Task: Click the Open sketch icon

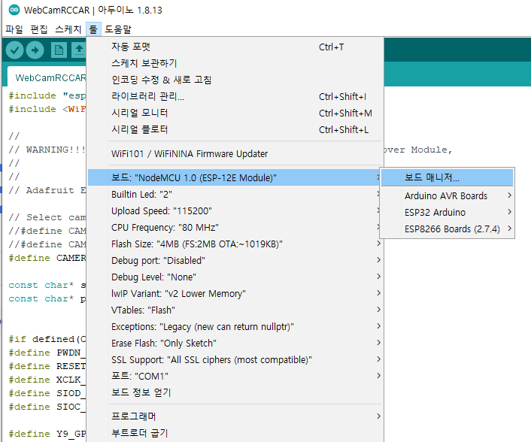Action: (79, 50)
